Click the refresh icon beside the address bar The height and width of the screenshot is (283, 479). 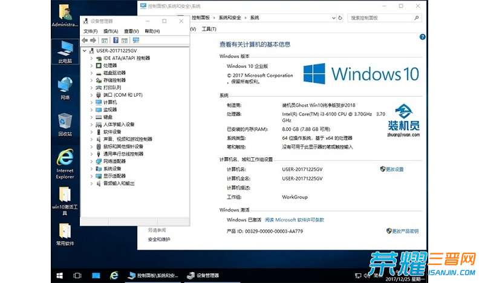[x=340, y=18]
